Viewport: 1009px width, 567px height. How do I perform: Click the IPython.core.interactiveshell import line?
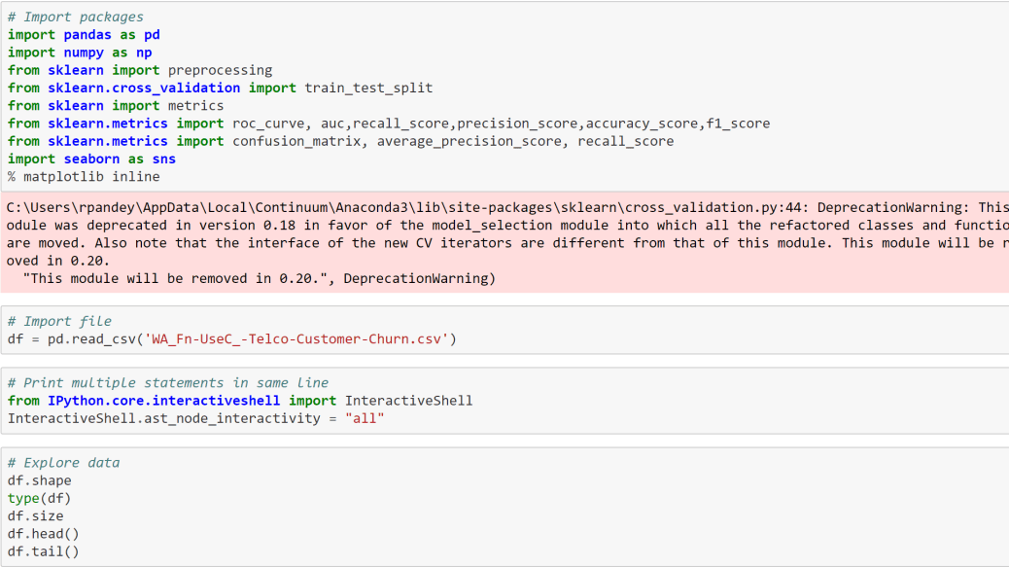tap(240, 401)
